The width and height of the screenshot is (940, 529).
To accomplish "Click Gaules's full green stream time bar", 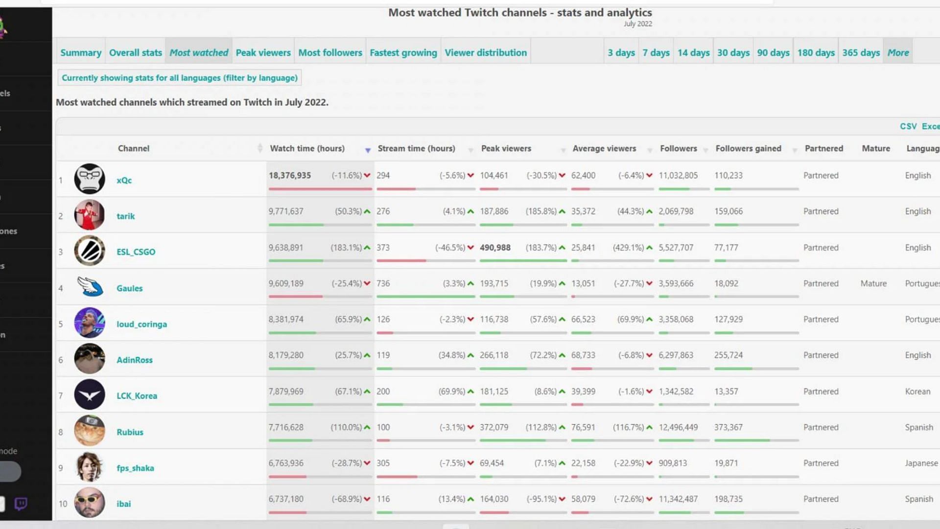I will coord(426,297).
